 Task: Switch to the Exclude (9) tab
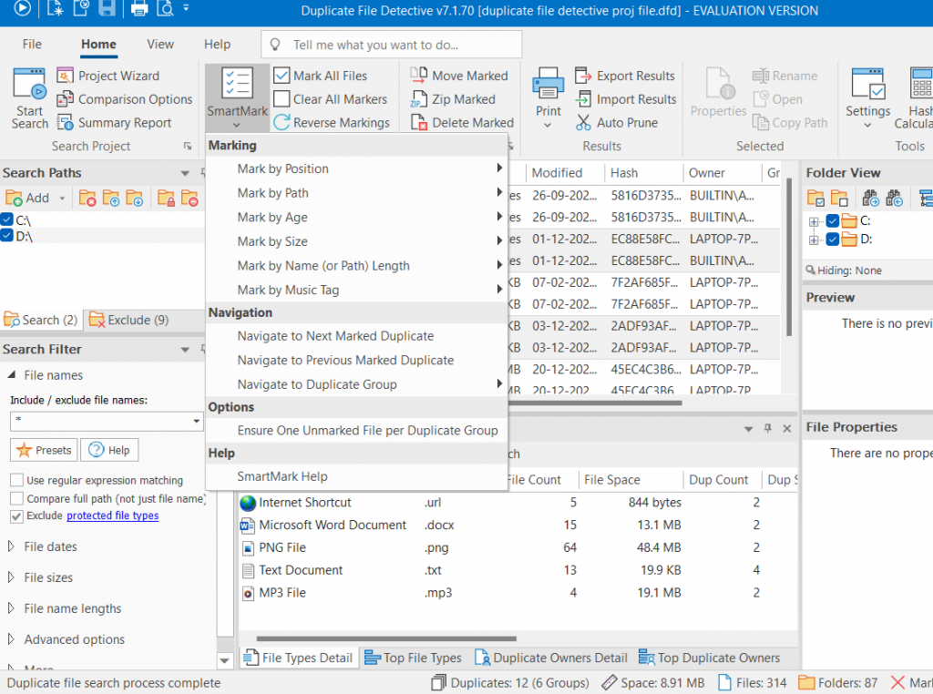click(128, 320)
